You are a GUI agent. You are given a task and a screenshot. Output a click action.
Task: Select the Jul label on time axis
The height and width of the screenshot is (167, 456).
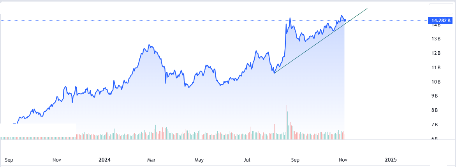(x=247, y=160)
